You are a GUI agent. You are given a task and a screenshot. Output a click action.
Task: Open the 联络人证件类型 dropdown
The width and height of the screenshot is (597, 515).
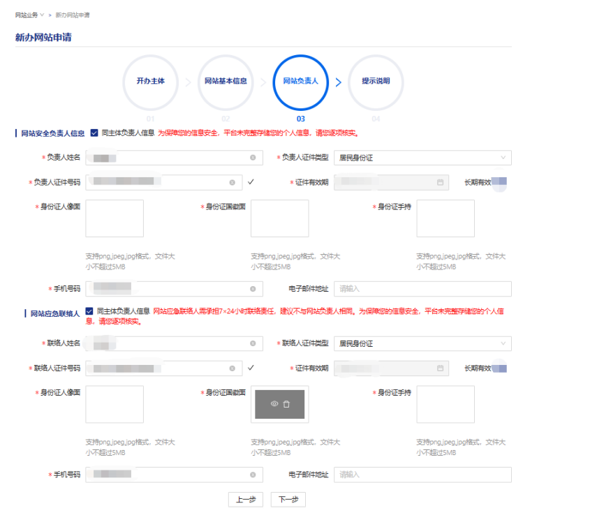pyautogui.click(x=422, y=343)
